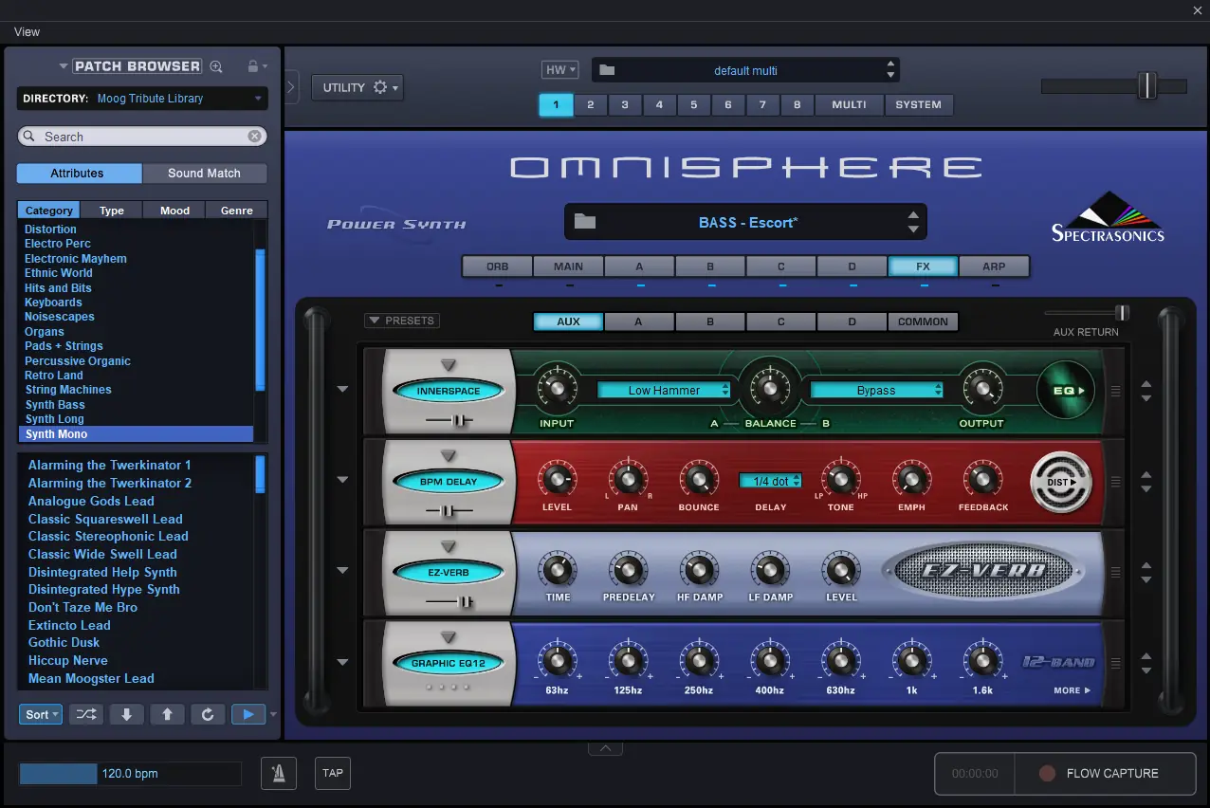
Task: Open the Innerspace EQ round button
Action: point(1066,390)
